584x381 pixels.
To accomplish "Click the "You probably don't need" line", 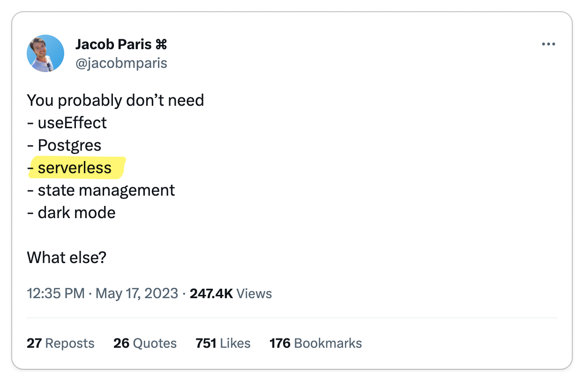I will (115, 100).
